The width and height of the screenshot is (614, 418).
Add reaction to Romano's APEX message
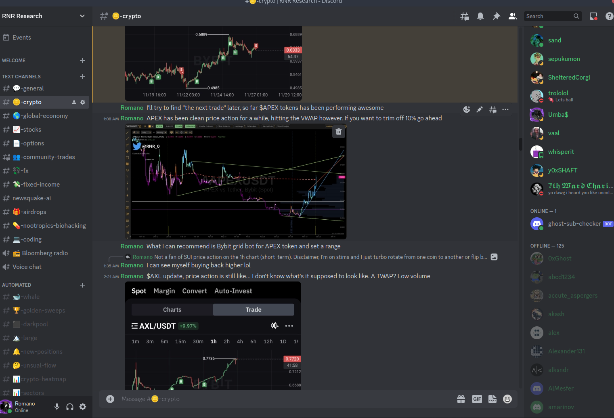click(x=467, y=109)
